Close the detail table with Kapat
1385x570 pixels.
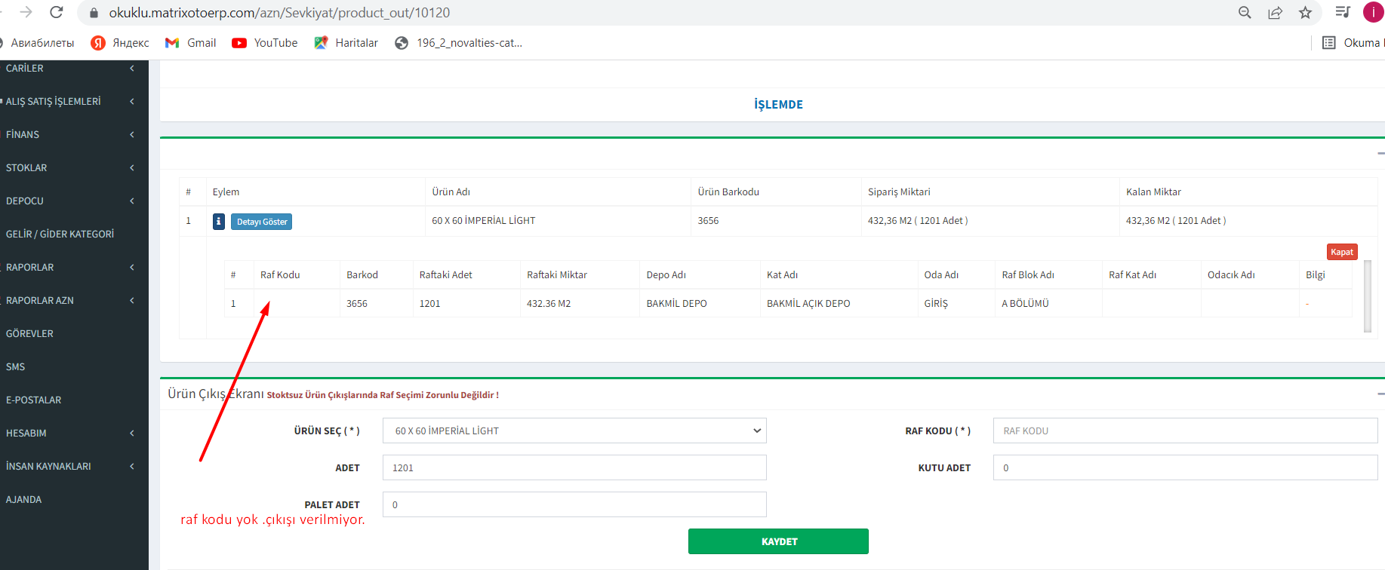click(x=1341, y=252)
